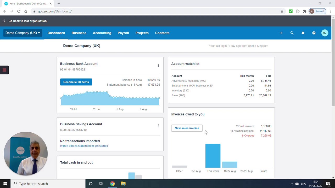Click the OneDrive cloud tray icon
The image size is (335, 188).
point(297,184)
